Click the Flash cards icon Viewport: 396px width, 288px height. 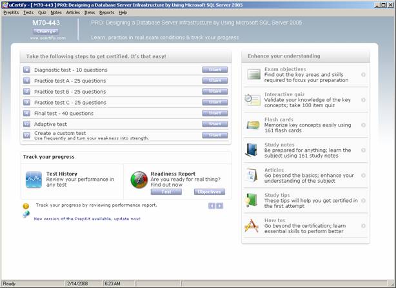[253, 125]
